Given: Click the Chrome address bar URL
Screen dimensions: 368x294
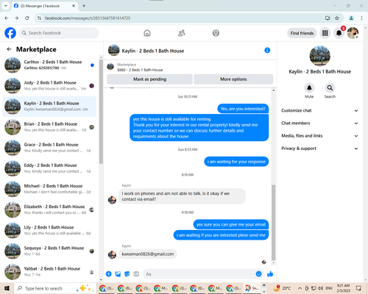Looking at the screenshot, I should [x=88, y=18].
